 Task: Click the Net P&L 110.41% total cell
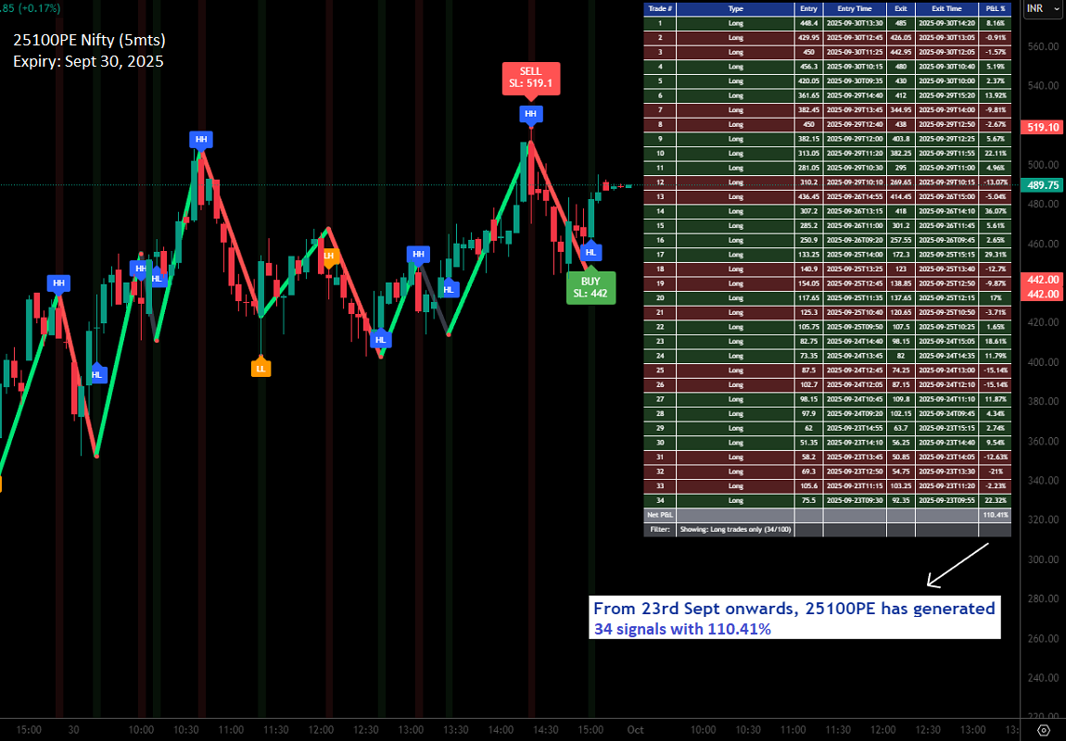(x=996, y=514)
